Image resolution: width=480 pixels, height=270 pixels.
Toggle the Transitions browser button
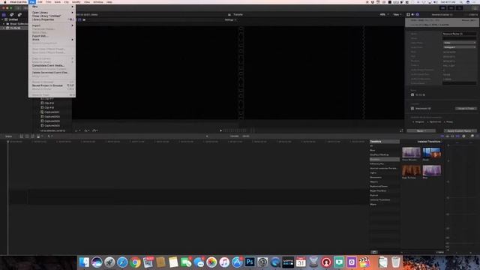477,136
